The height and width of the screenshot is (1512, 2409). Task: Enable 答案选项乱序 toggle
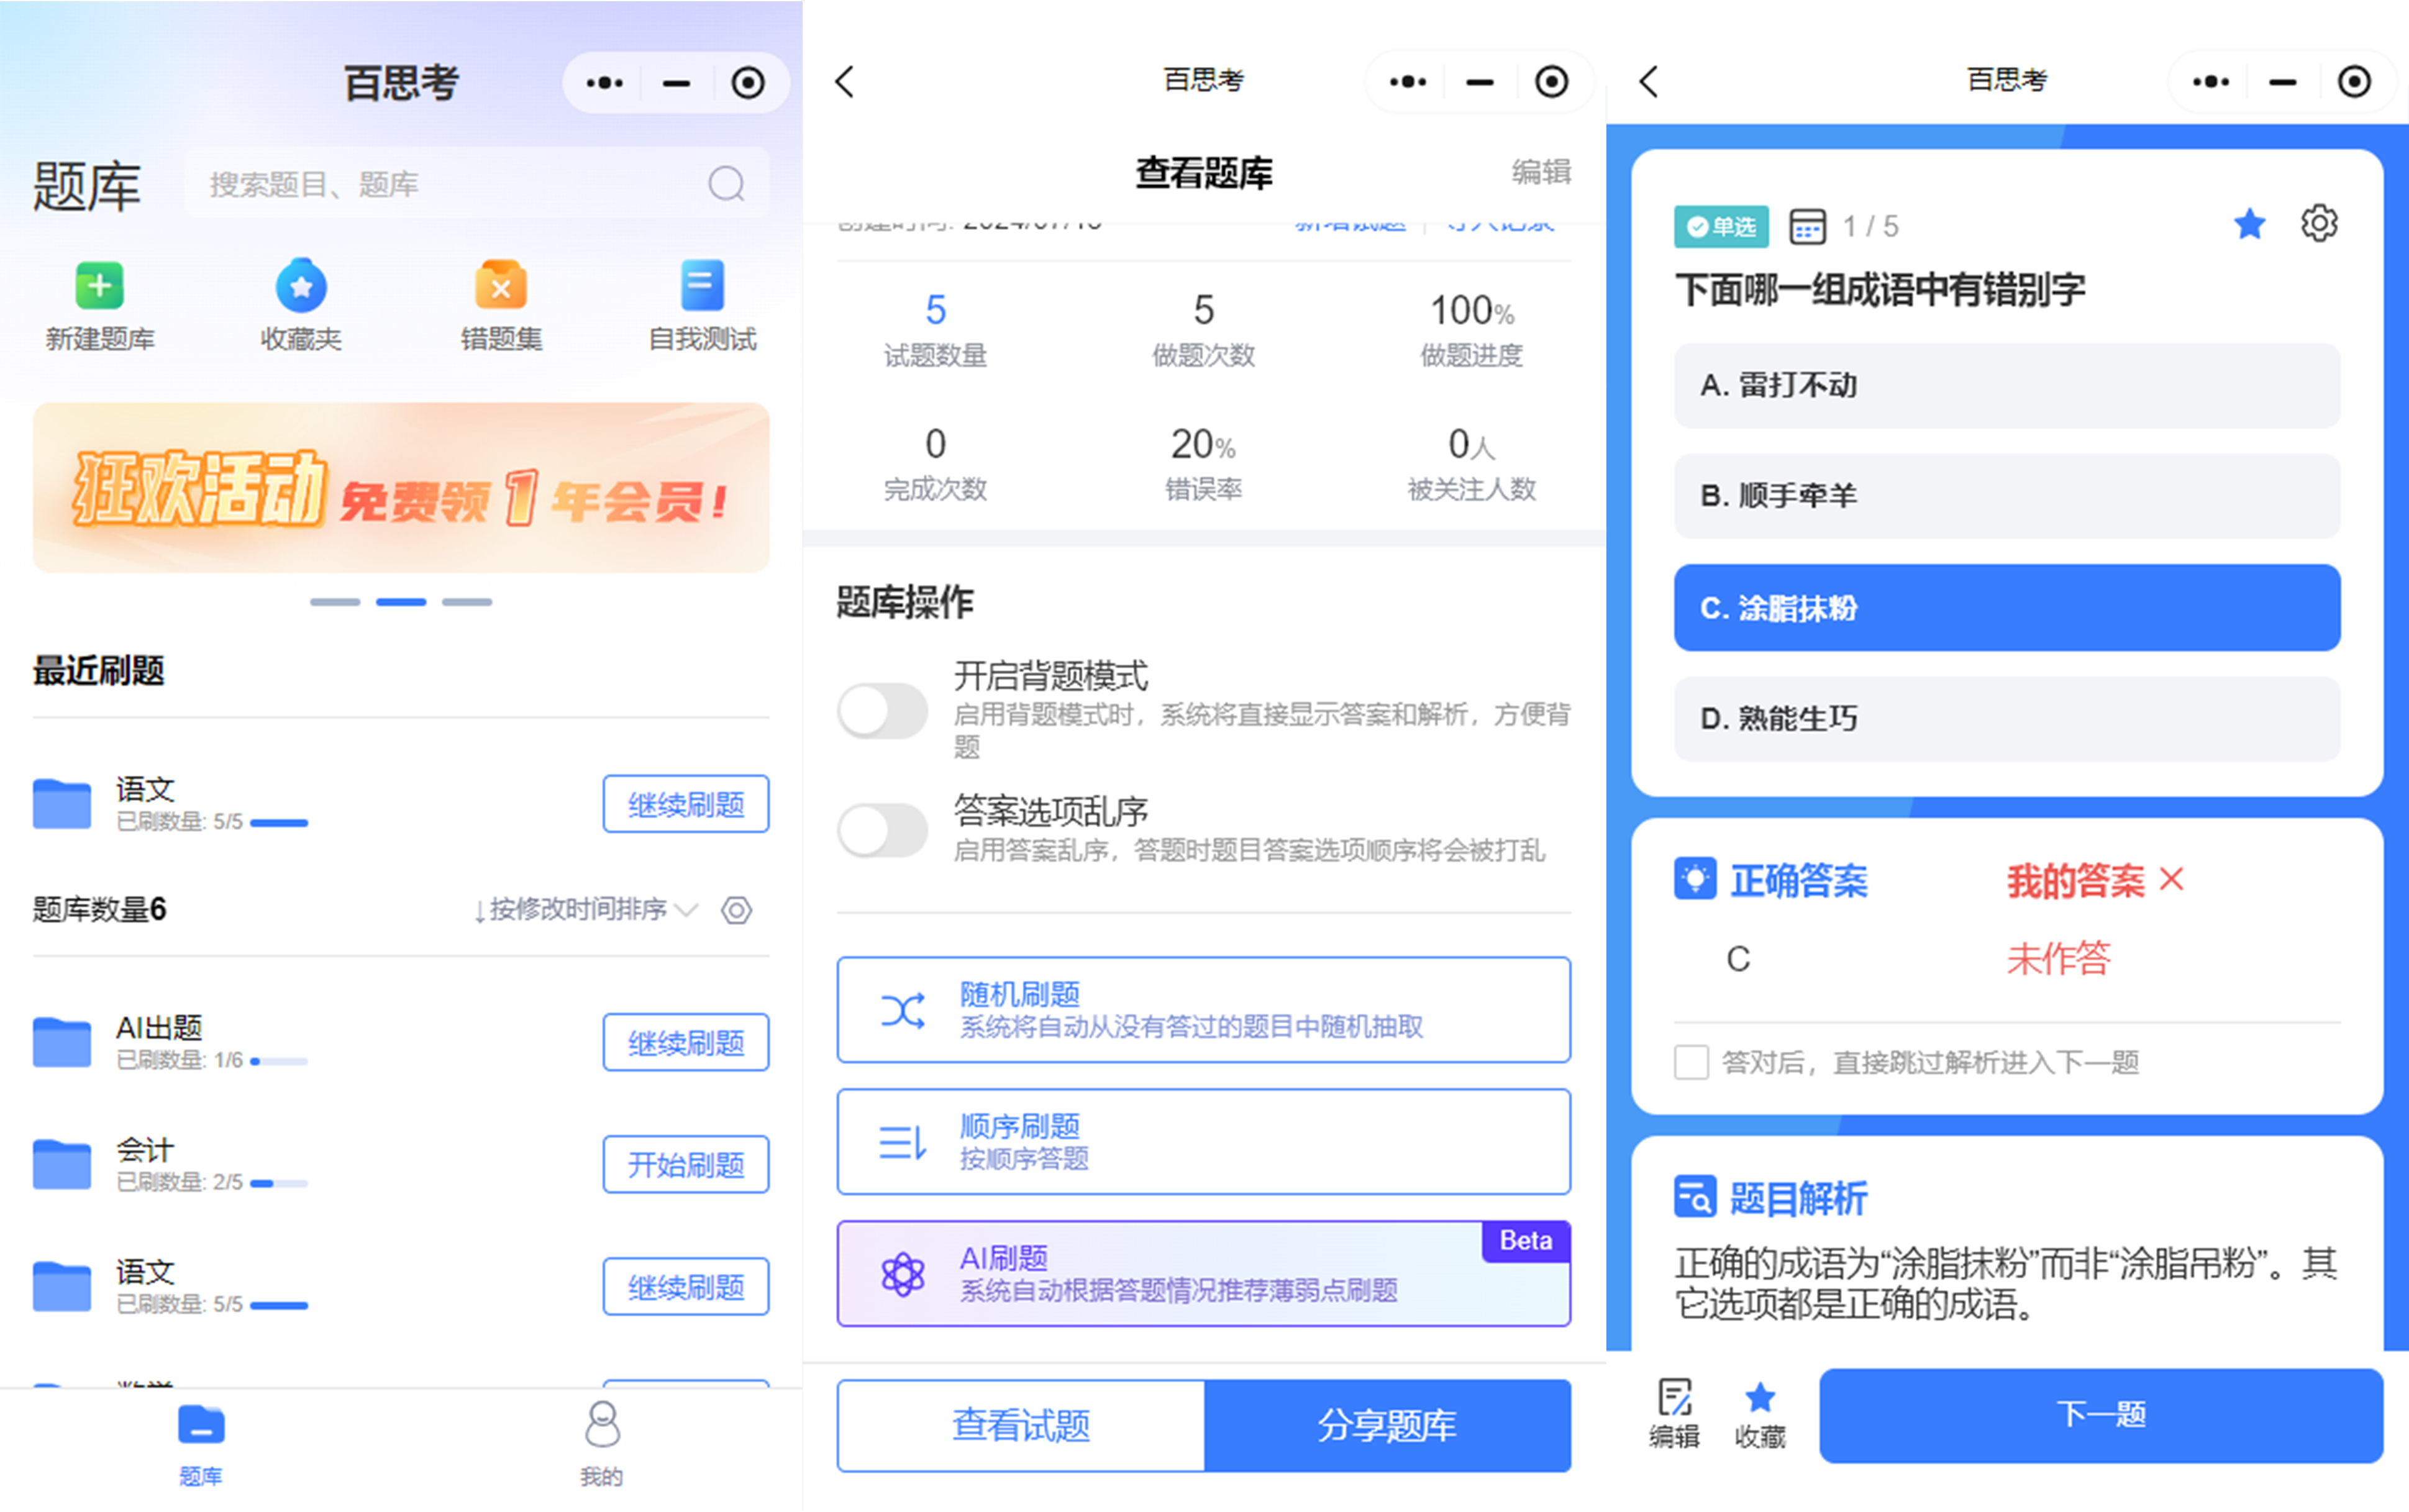[883, 830]
